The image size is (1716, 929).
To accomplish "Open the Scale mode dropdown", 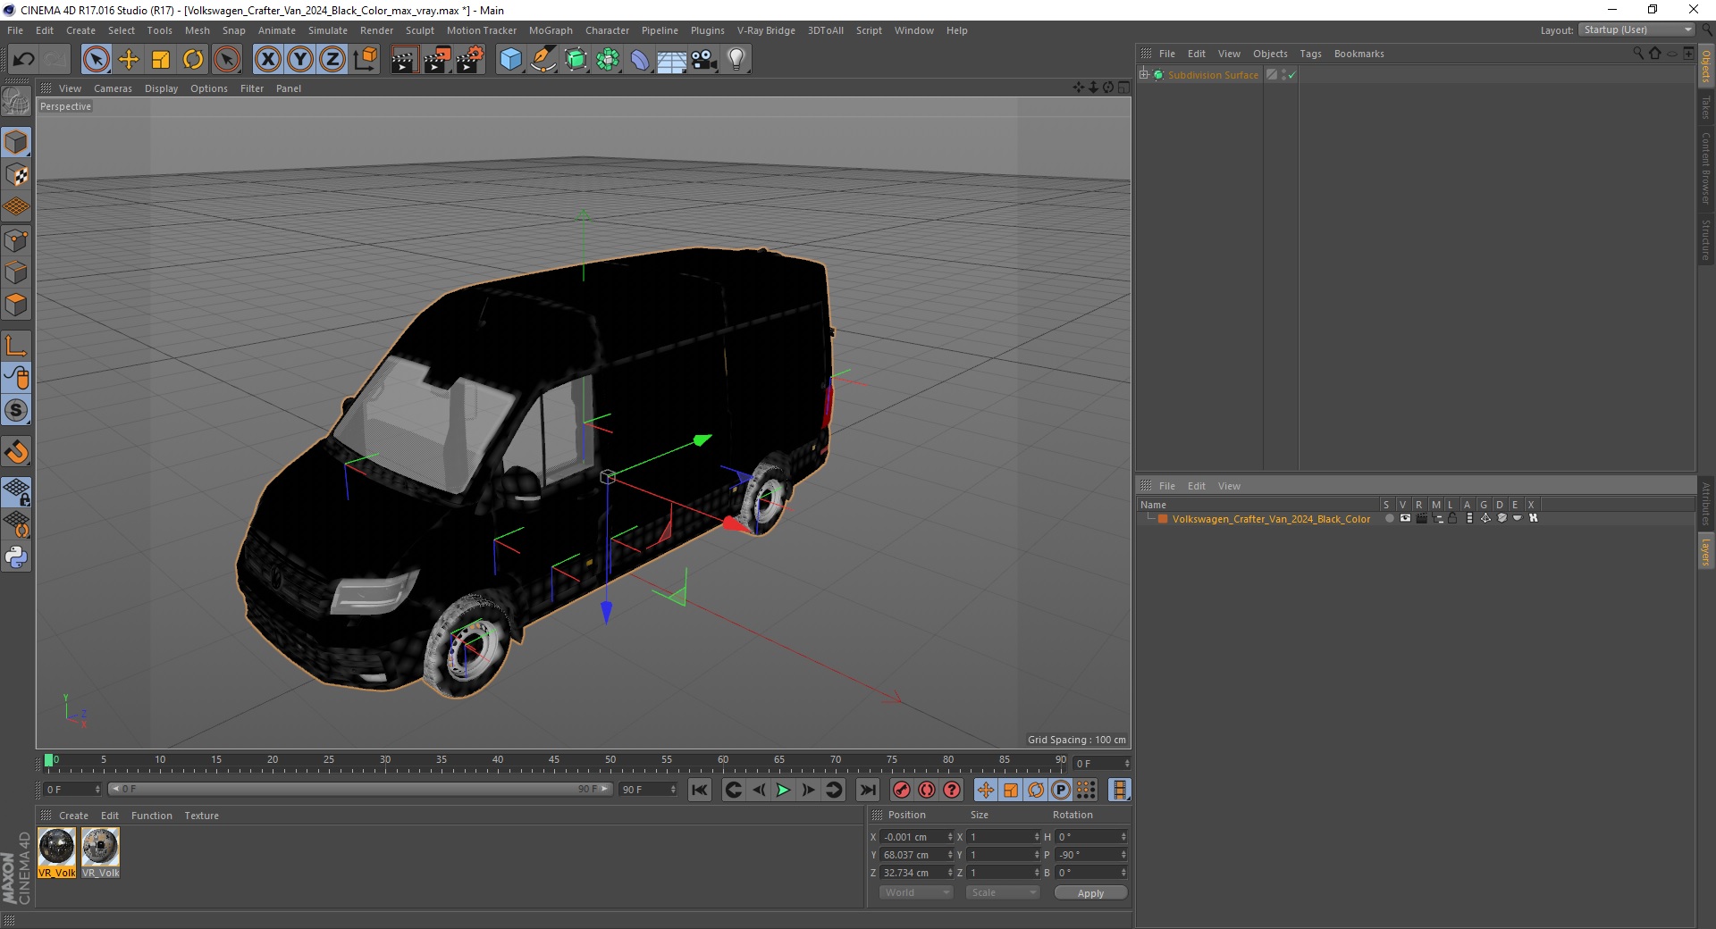I will coord(1003,892).
